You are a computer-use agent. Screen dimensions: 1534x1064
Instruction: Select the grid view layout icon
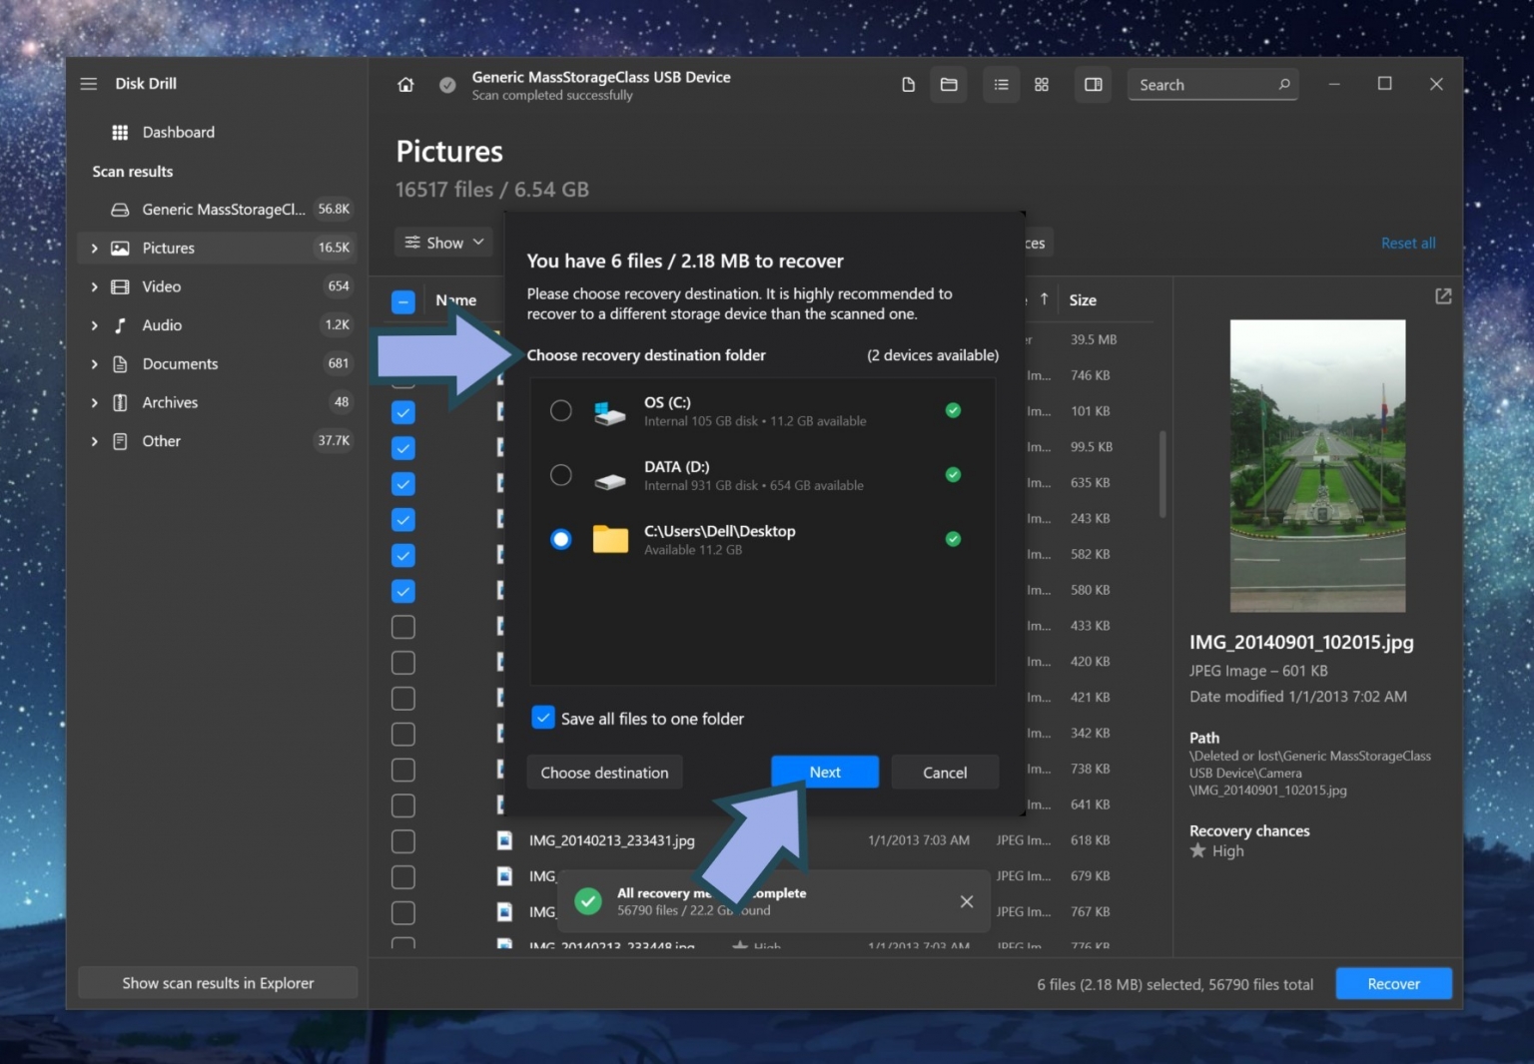1042,85
